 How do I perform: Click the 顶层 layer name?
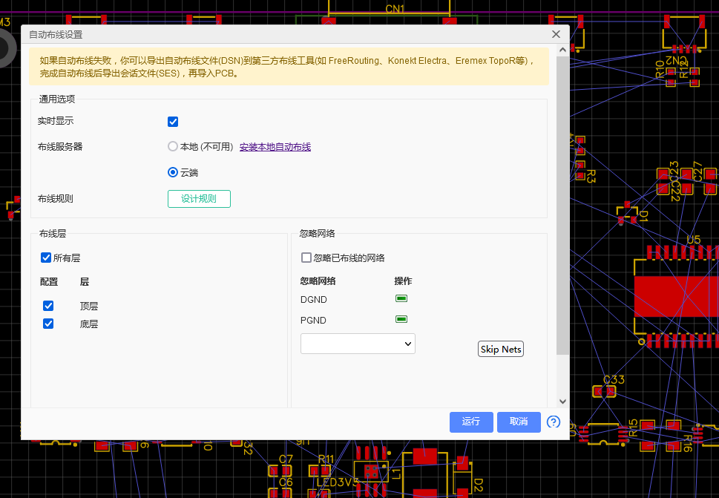coord(89,307)
